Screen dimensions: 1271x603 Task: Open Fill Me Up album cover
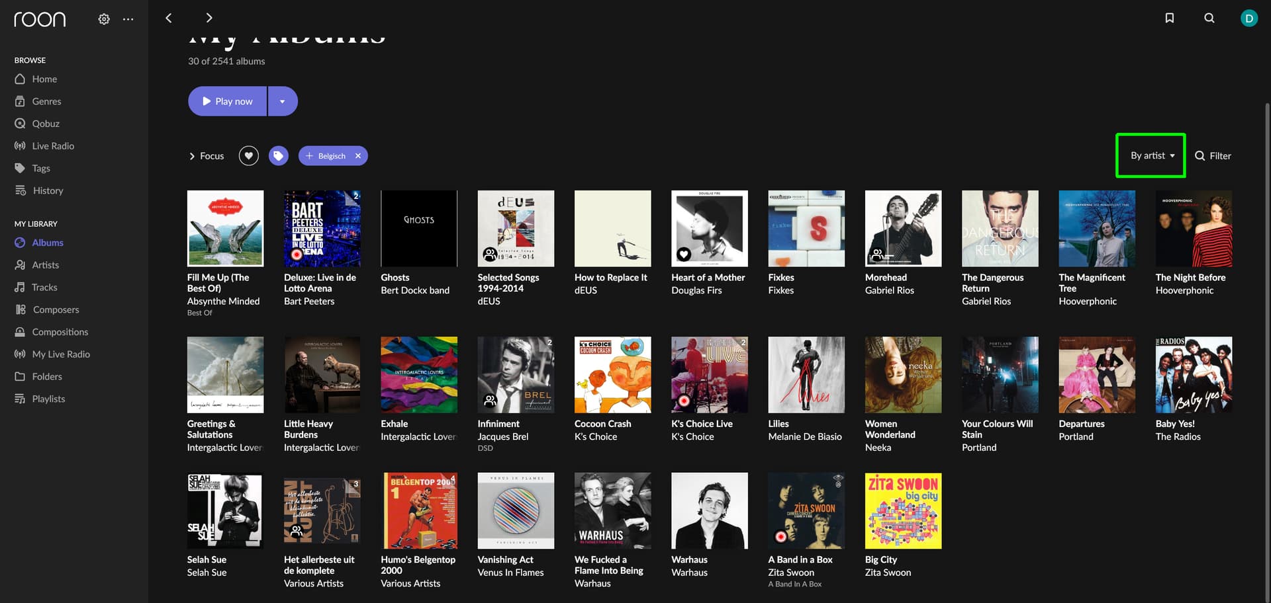point(225,229)
